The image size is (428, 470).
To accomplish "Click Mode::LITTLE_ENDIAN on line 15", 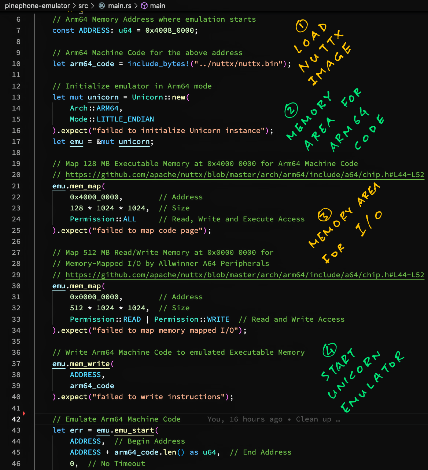I will (112, 119).
